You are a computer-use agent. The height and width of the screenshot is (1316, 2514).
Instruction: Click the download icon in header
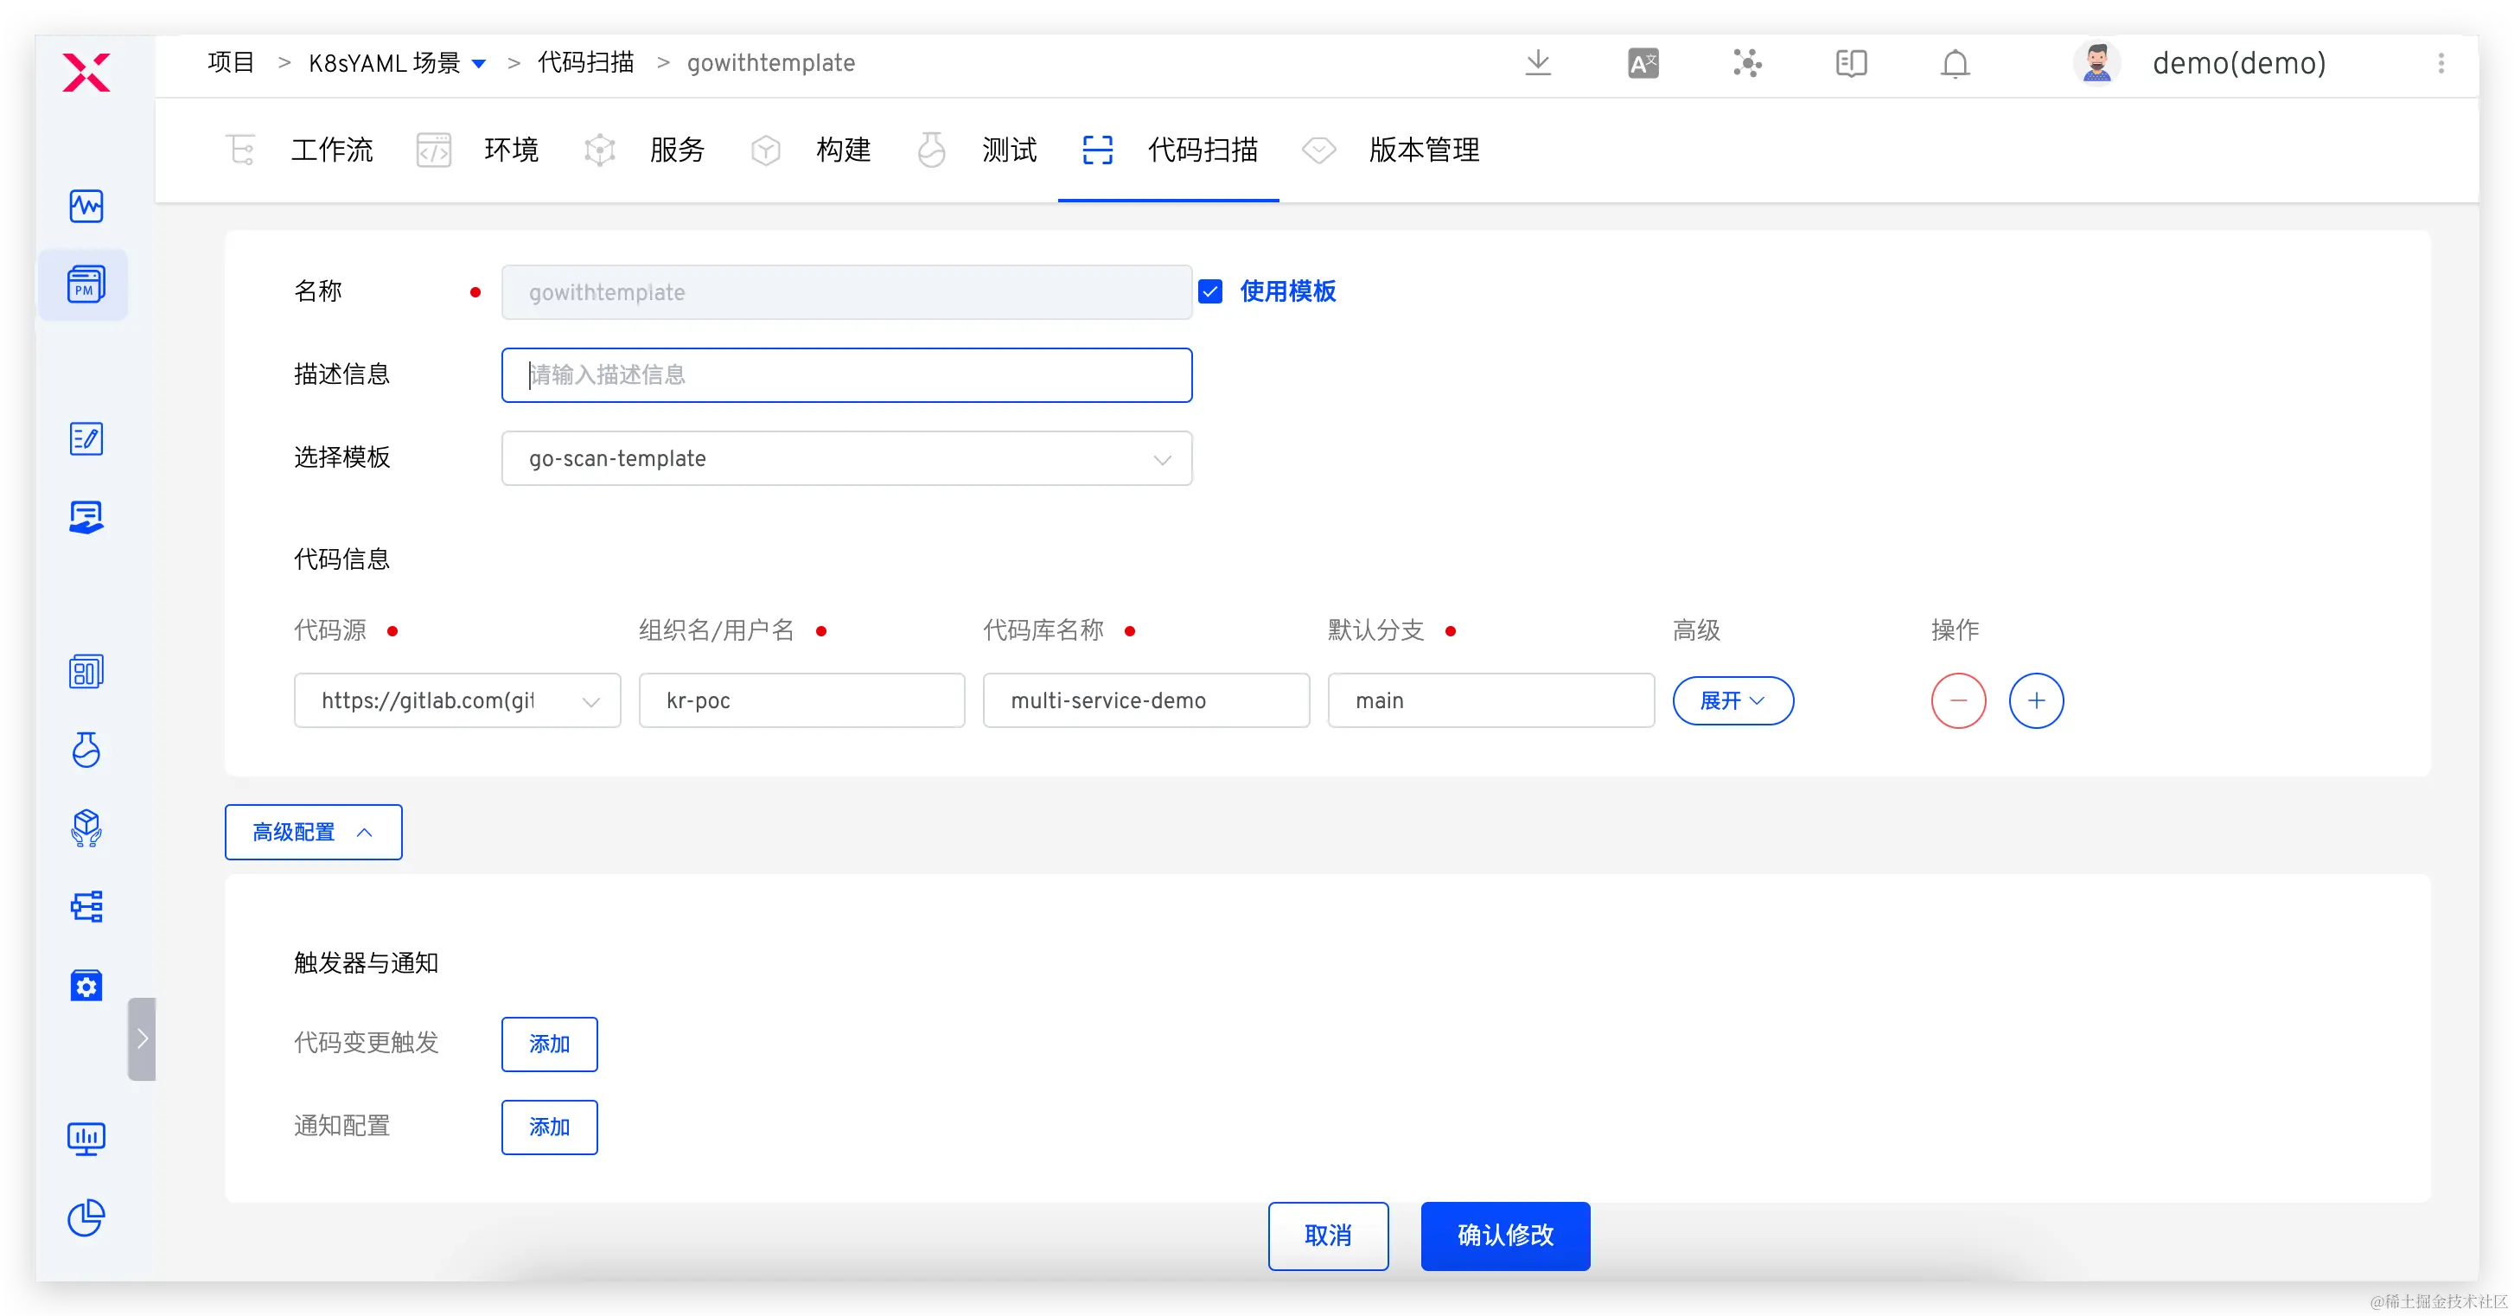point(1538,63)
